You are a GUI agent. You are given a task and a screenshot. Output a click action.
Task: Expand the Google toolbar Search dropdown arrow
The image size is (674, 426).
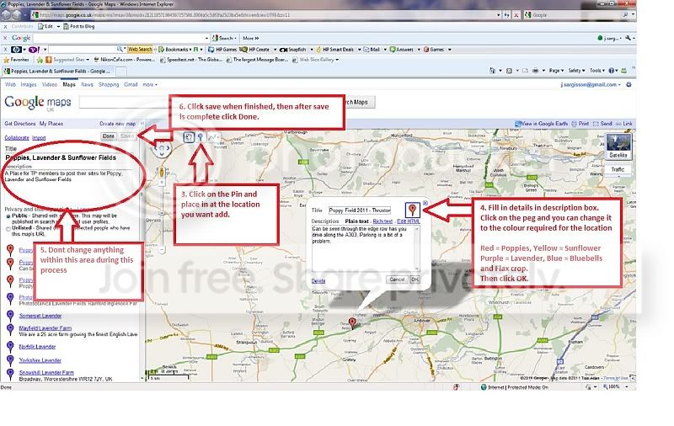click(x=236, y=38)
